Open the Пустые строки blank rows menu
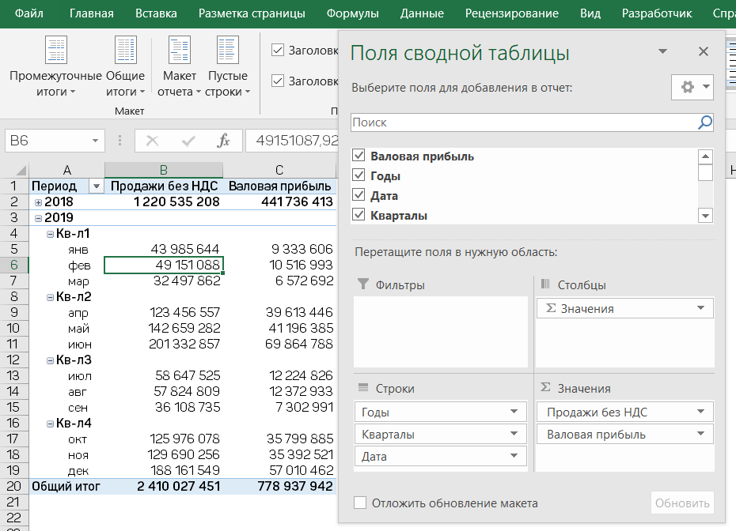736x531 pixels. click(x=228, y=66)
